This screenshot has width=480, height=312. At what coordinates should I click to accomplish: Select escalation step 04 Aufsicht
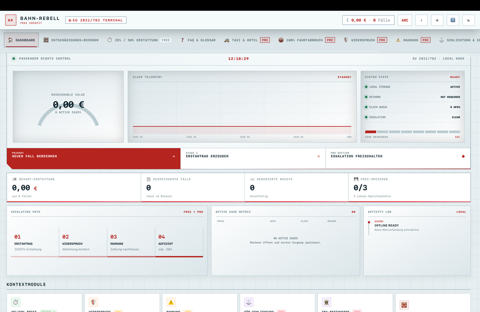point(179,242)
